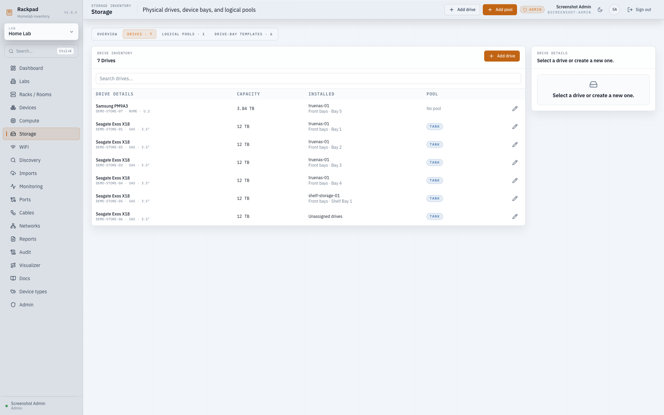Open the Audit log page
The height and width of the screenshot is (415, 664).
click(41, 252)
